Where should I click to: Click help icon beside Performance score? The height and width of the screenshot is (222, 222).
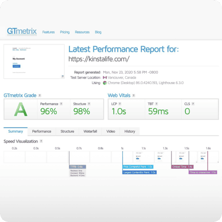pyautogui.click(x=61, y=104)
